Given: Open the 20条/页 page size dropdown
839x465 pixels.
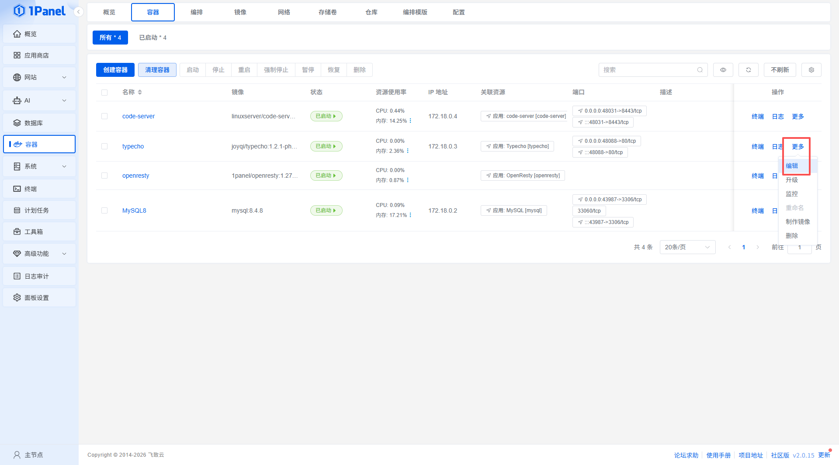Looking at the screenshot, I should (687, 247).
